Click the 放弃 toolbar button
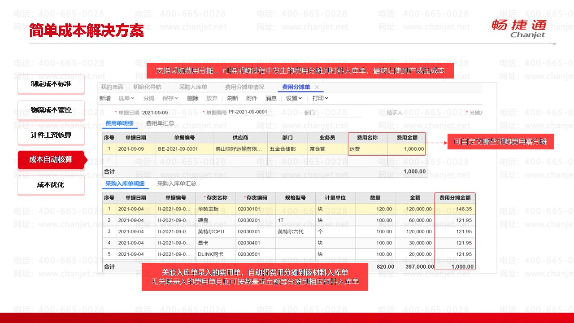 (212, 98)
